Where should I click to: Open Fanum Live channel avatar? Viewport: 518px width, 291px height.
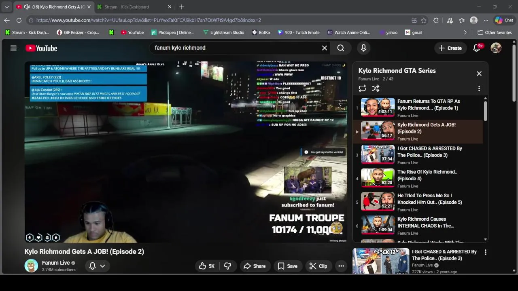[x=31, y=266]
